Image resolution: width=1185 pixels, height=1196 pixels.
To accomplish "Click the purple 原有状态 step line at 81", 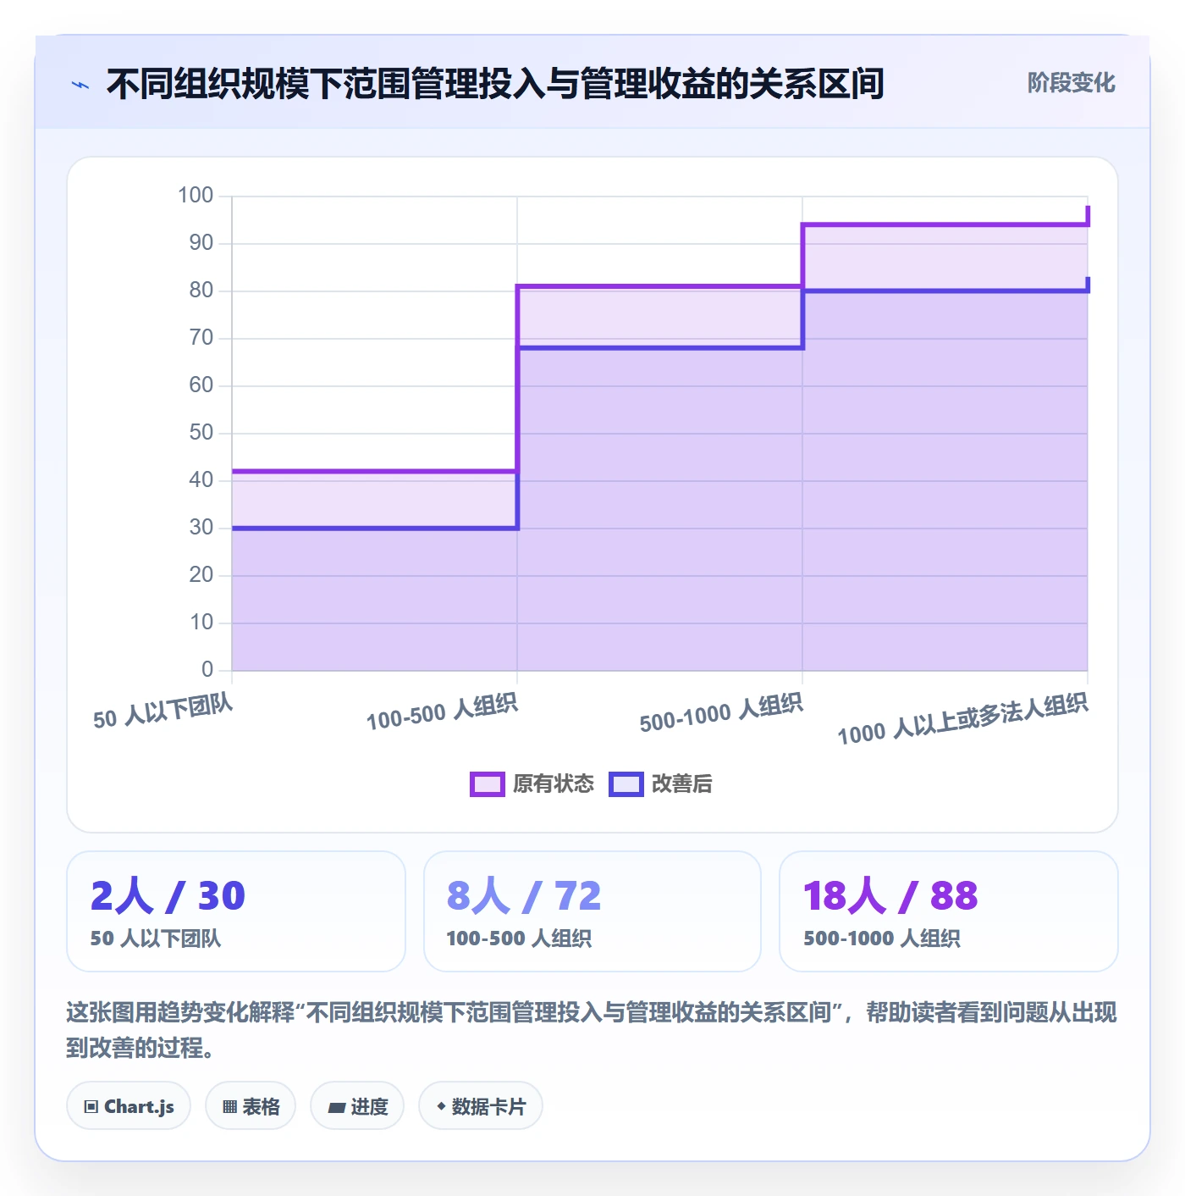I will [x=659, y=286].
